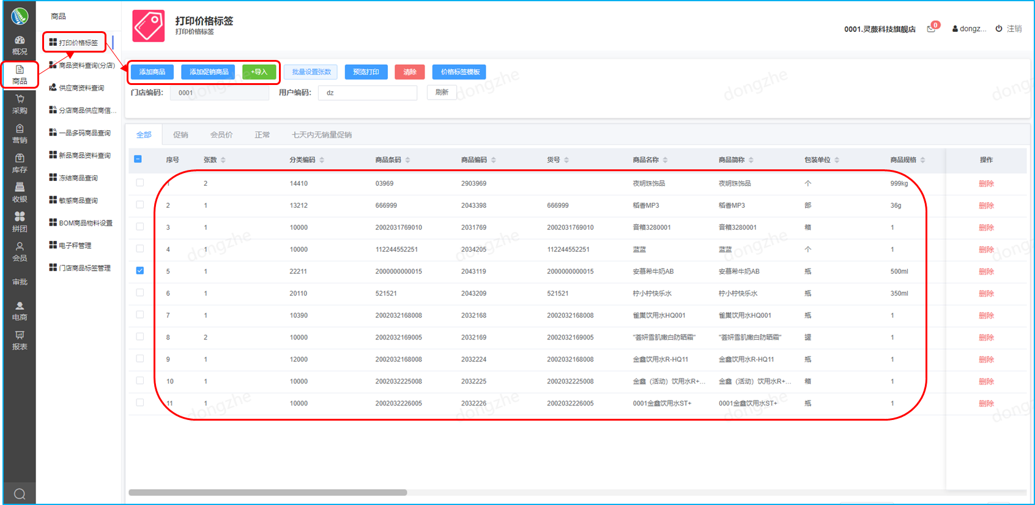Open the mail notification icon with badge
Image resolution: width=1035 pixels, height=505 pixels.
pos(931,29)
